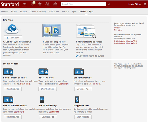Get MSI Installer for Windows 32 bit

click(126, 41)
